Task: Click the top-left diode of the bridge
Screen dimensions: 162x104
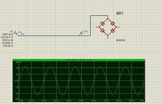Action: [102, 24]
